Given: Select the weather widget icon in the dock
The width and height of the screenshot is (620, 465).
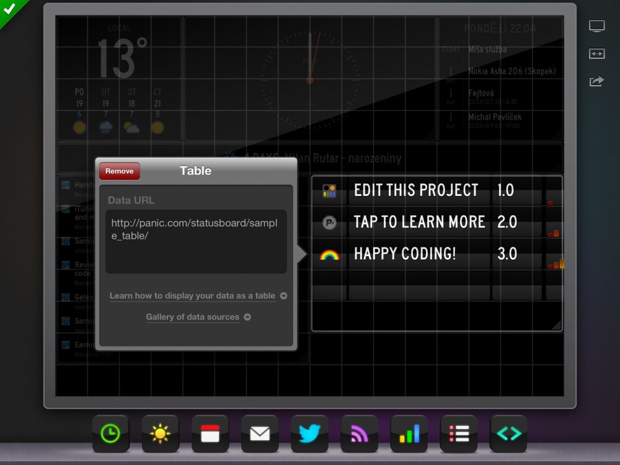Looking at the screenshot, I should pos(160,433).
